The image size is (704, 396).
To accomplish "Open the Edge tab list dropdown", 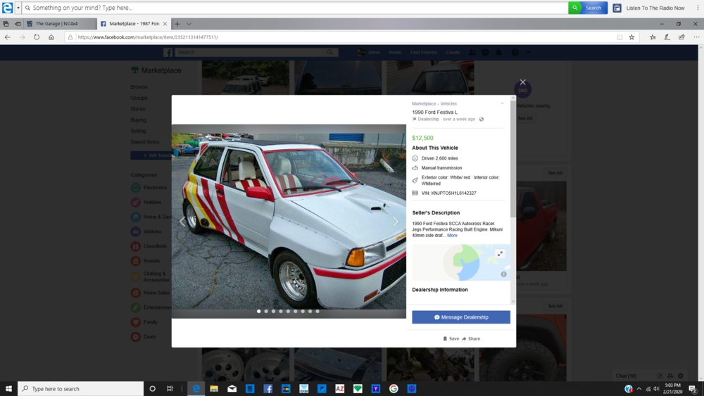I will tap(189, 24).
